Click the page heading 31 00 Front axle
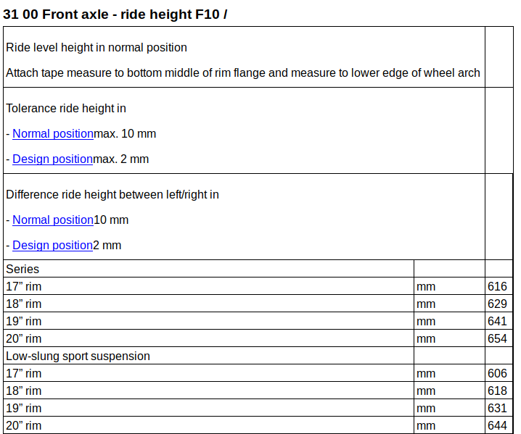Screen dimensions: 521x434 (115, 14)
